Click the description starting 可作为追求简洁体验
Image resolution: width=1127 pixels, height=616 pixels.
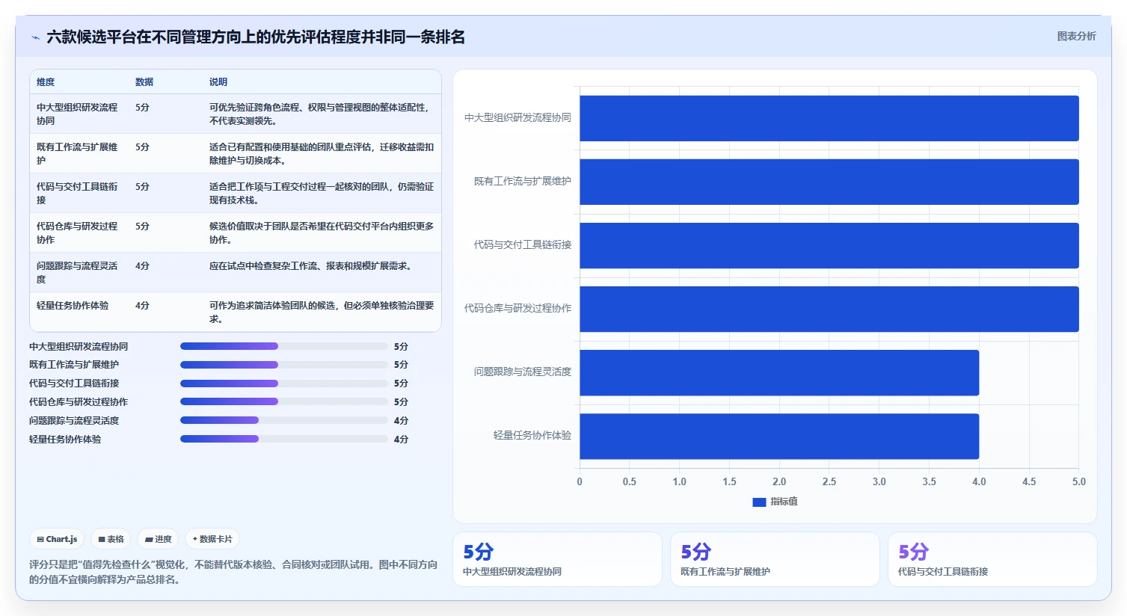[322, 312]
